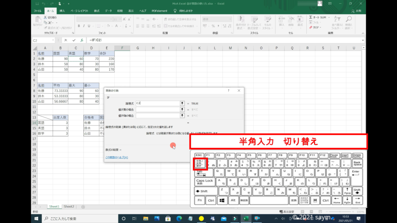Click the formula bar cancel (X) icon
Viewport: 397px width, 223px height.
66,40
